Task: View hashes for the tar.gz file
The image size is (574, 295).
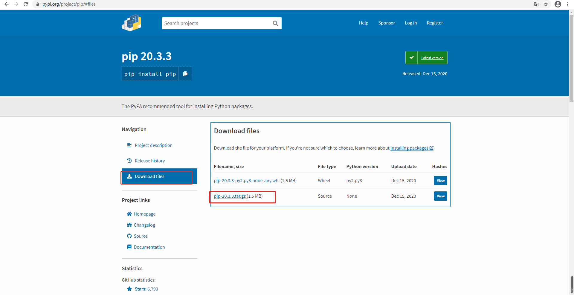Action: pos(441,196)
